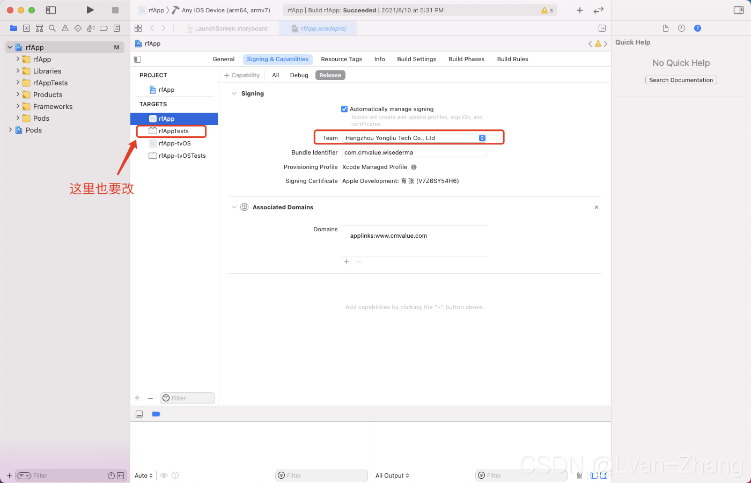
Task: Select the All configuration filter
Action: (x=276, y=75)
